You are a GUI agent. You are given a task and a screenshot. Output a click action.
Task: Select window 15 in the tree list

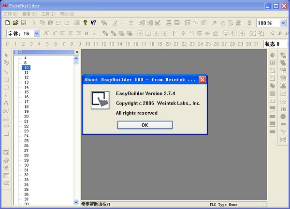click(x=26, y=92)
